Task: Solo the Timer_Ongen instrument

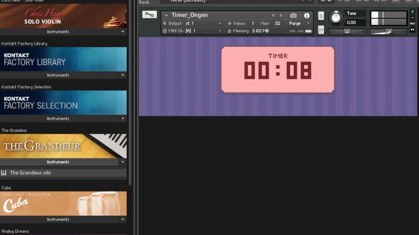Action: tap(321, 16)
